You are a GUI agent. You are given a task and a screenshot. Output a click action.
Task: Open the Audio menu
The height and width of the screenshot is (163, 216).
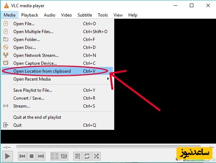[50, 15]
